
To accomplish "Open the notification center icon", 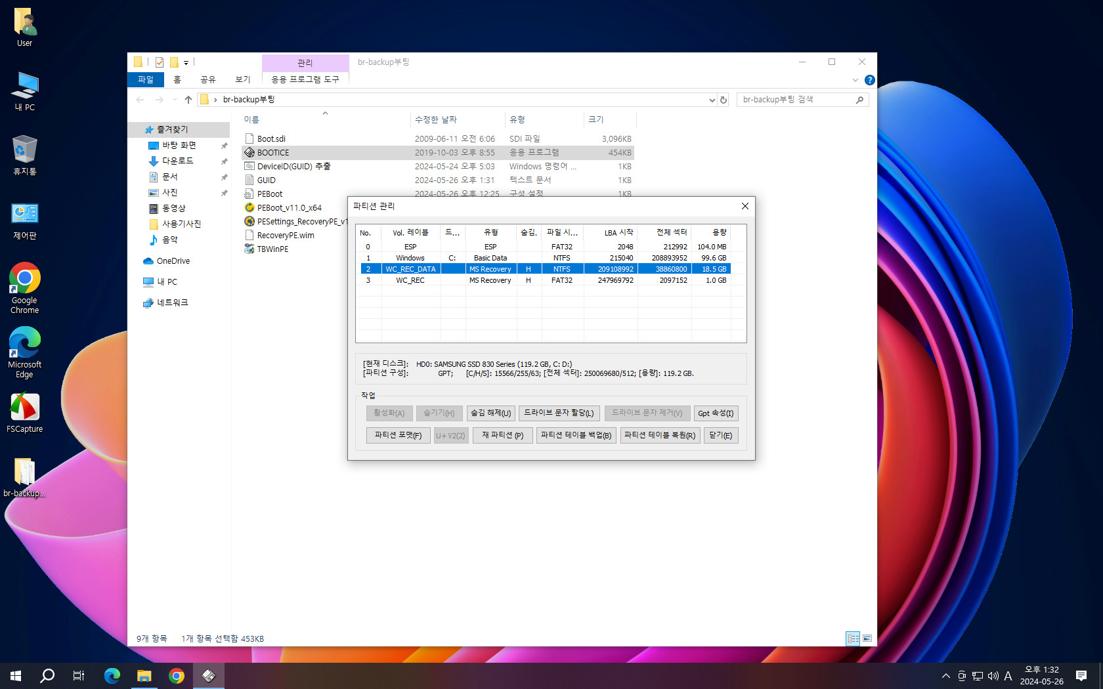I will [x=1081, y=676].
